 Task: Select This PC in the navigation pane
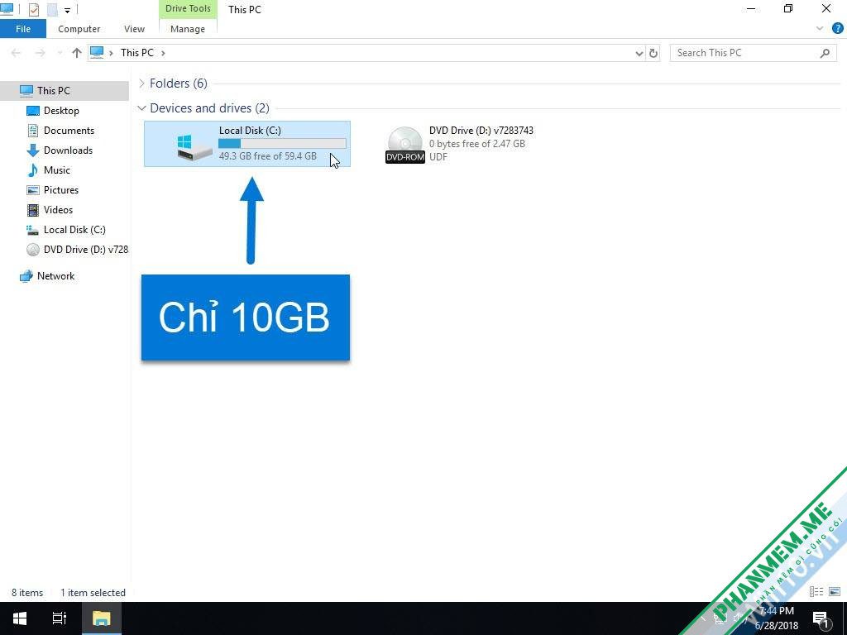[65, 91]
